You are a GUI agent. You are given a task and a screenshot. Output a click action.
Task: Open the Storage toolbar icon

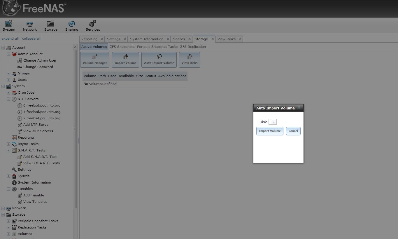pyautogui.click(x=51, y=26)
